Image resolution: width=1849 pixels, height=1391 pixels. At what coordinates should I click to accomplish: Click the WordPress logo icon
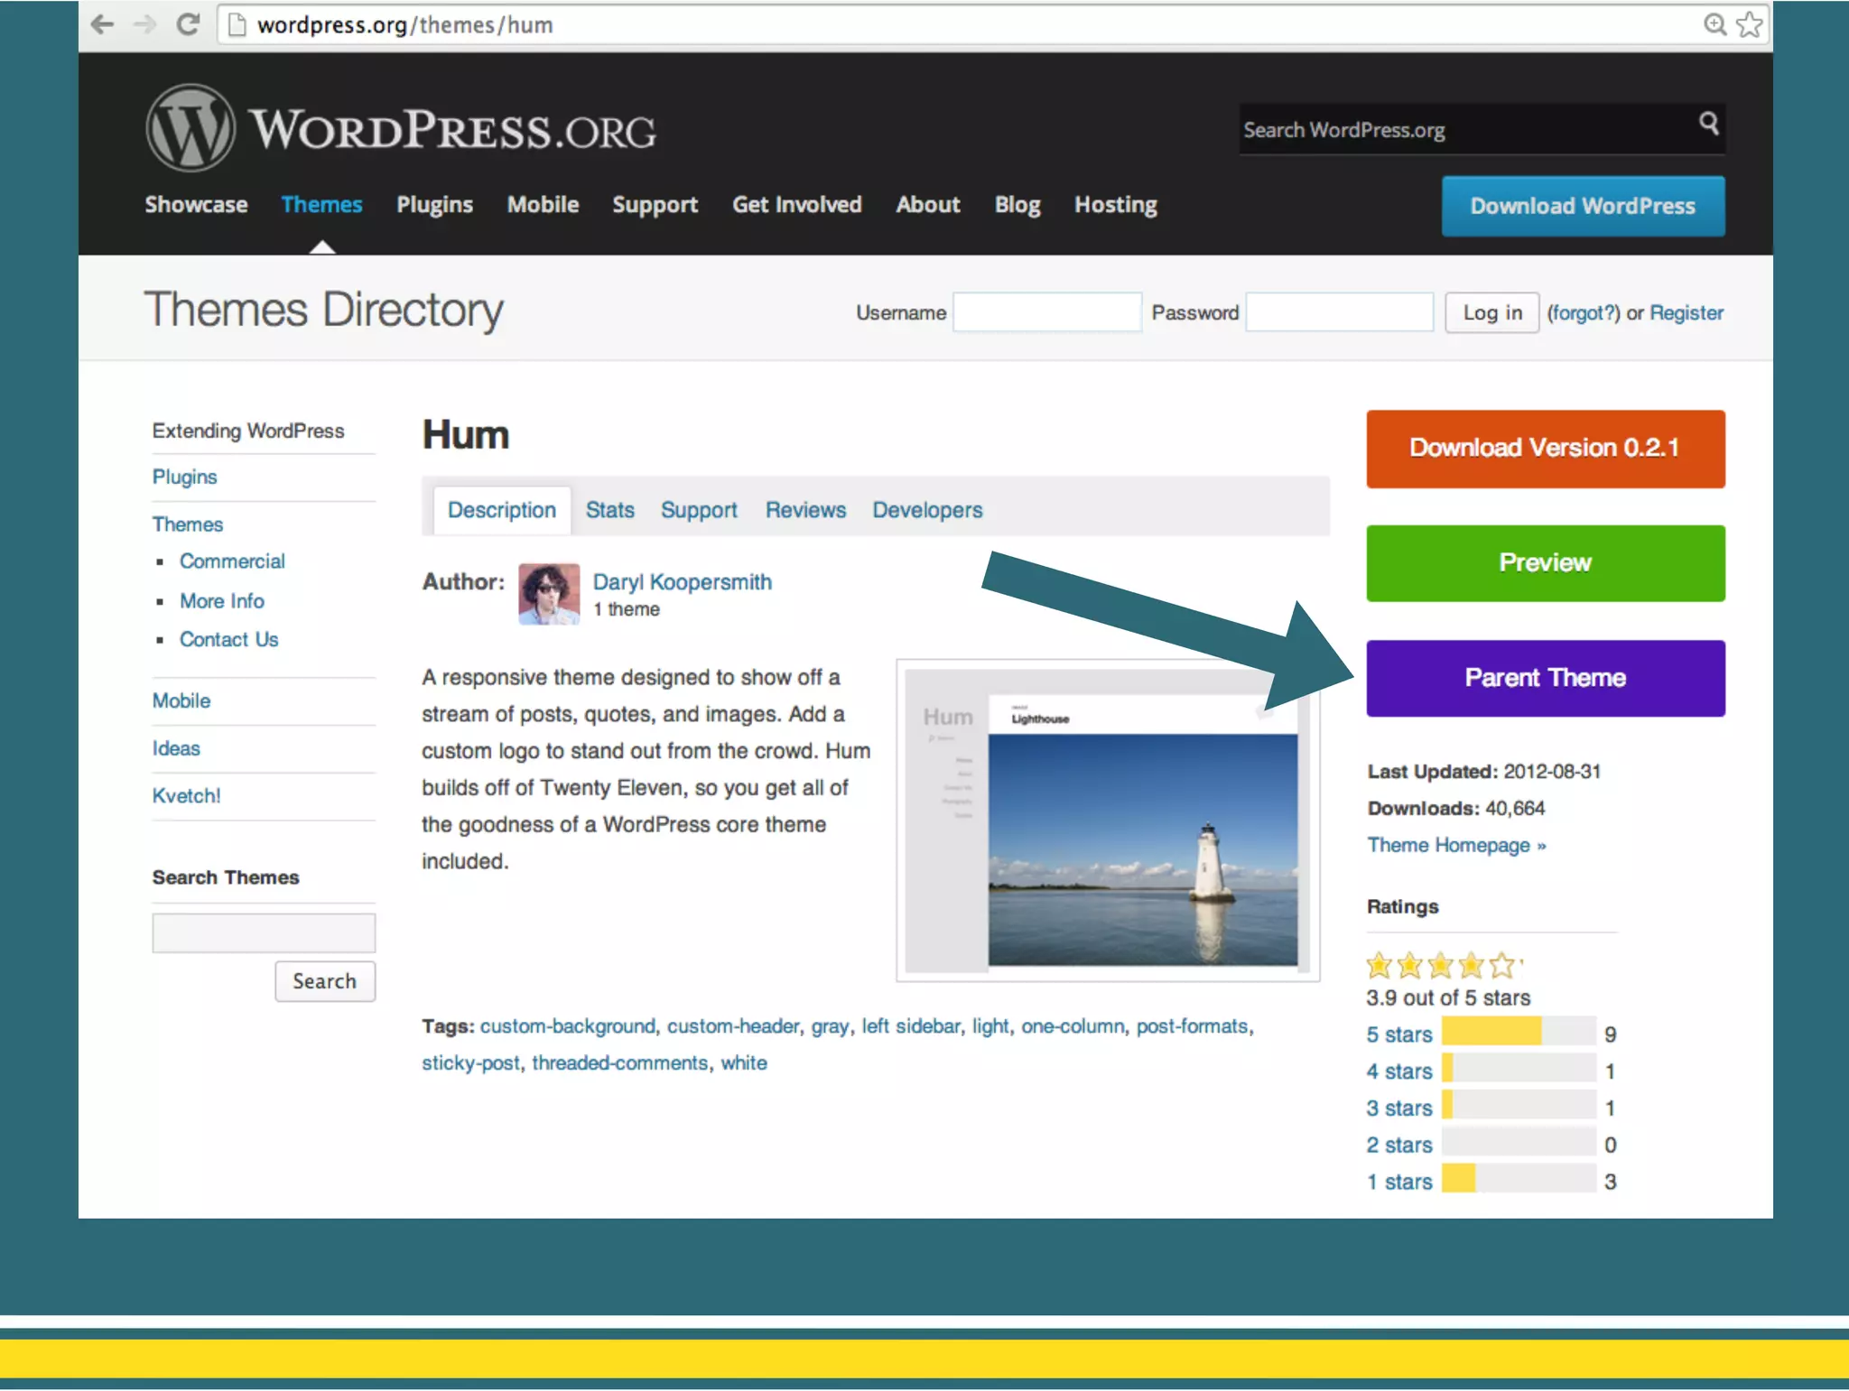click(x=190, y=128)
